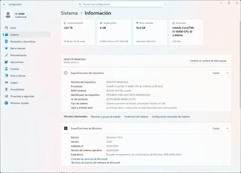Screen dimensions: 241x173
Task: Click the Sistema monitor icon
Action: (x=6, y=35)
